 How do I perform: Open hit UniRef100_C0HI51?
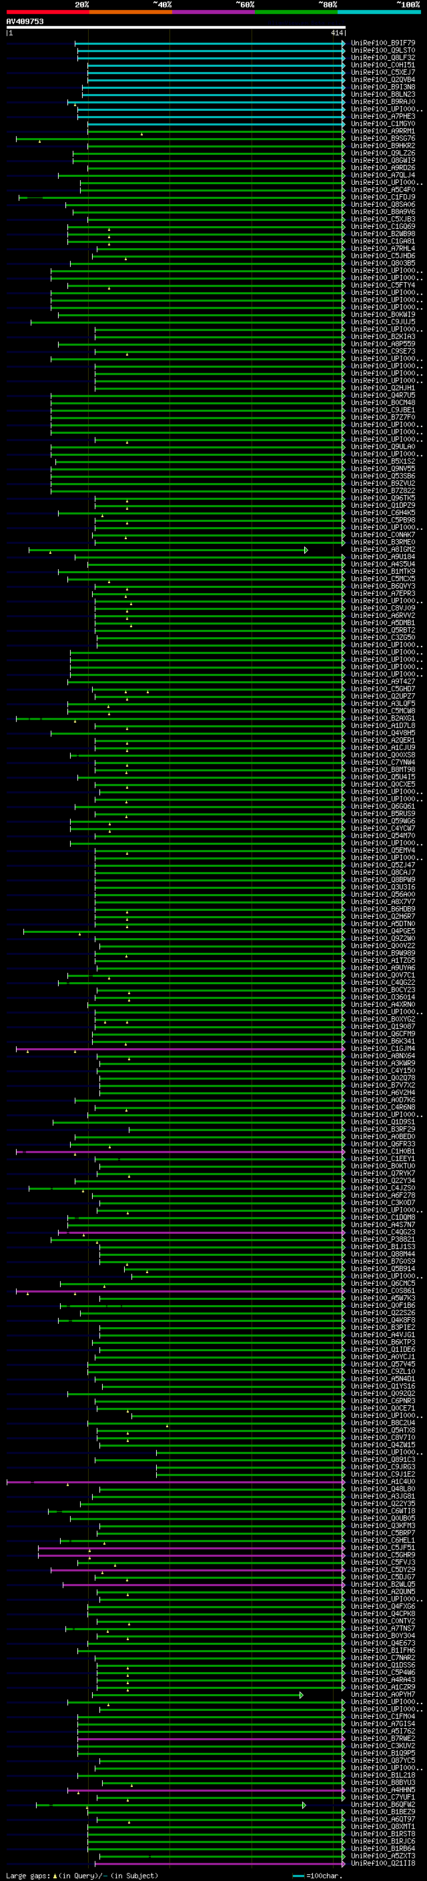[x=383, y=65]
